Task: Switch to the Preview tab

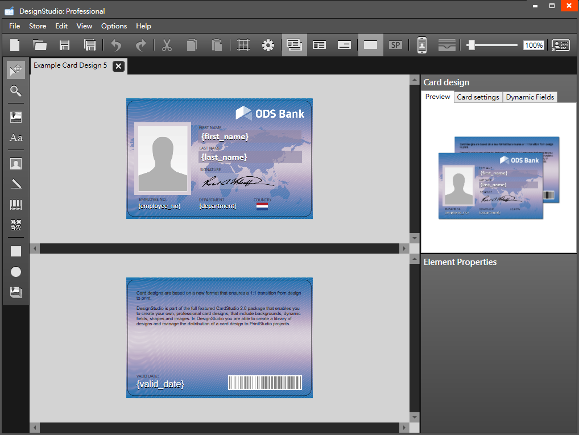Action: (437, 97)
